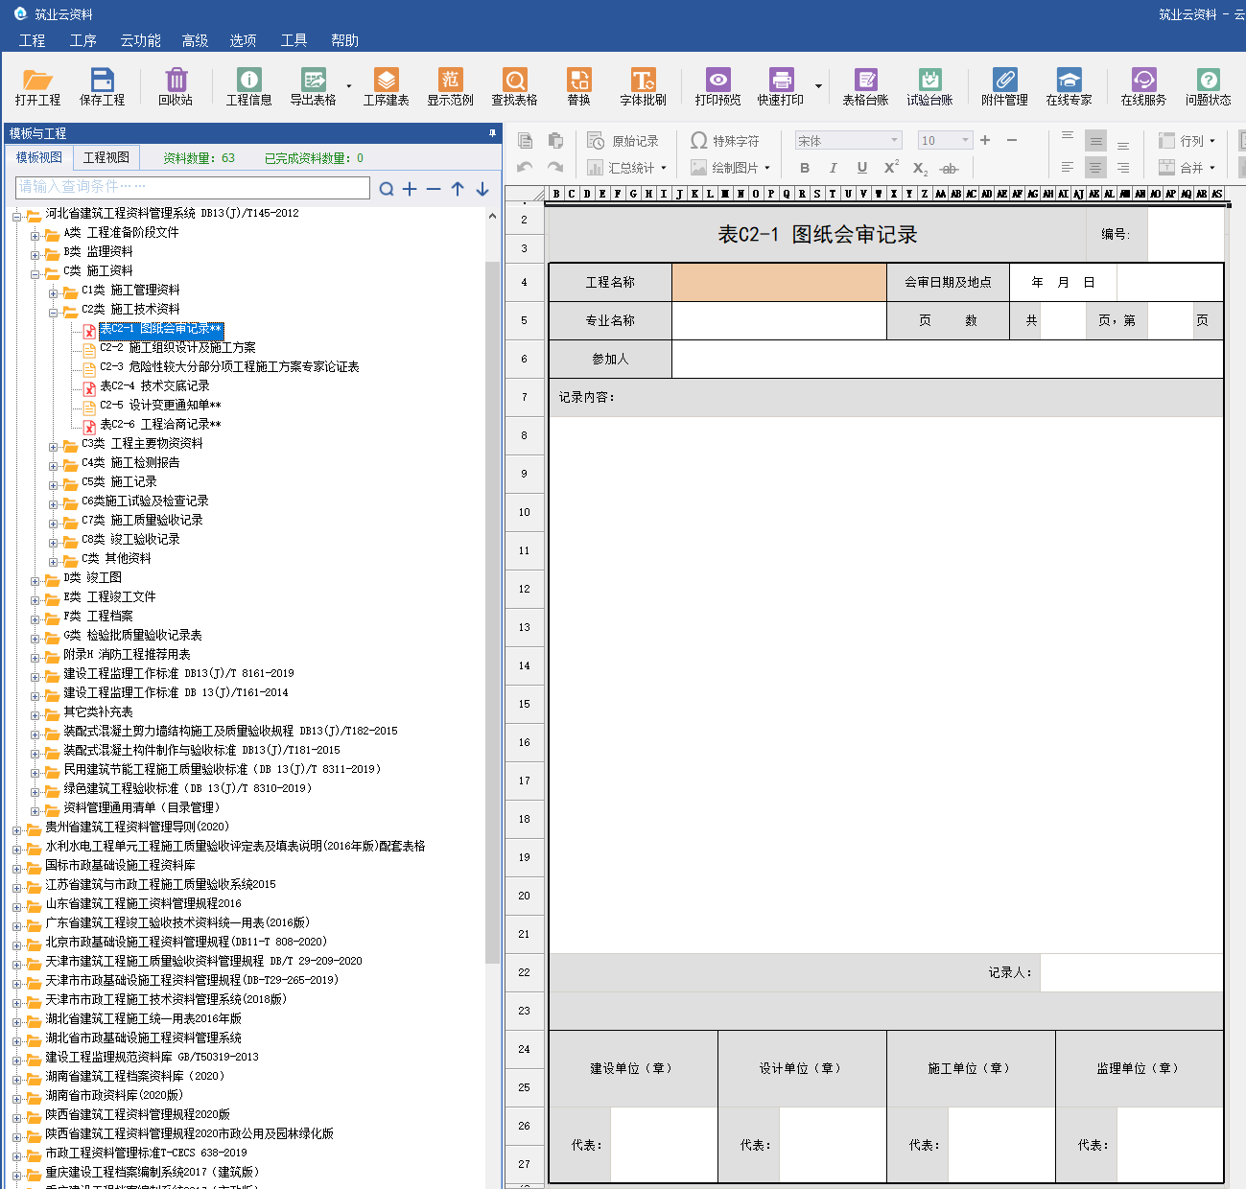Increase font size with plus button

click(x=985, y=140)
